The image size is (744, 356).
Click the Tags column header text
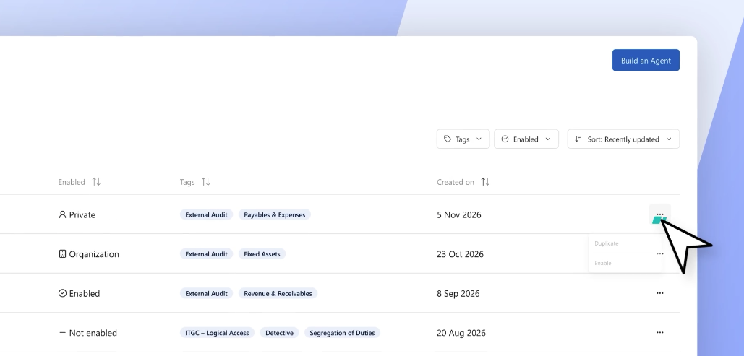point(187,182)
